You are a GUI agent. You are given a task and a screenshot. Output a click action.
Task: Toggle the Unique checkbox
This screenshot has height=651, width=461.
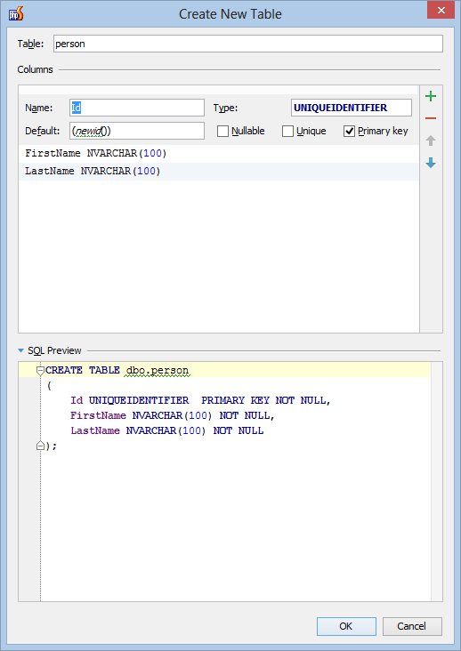point(287,132)
